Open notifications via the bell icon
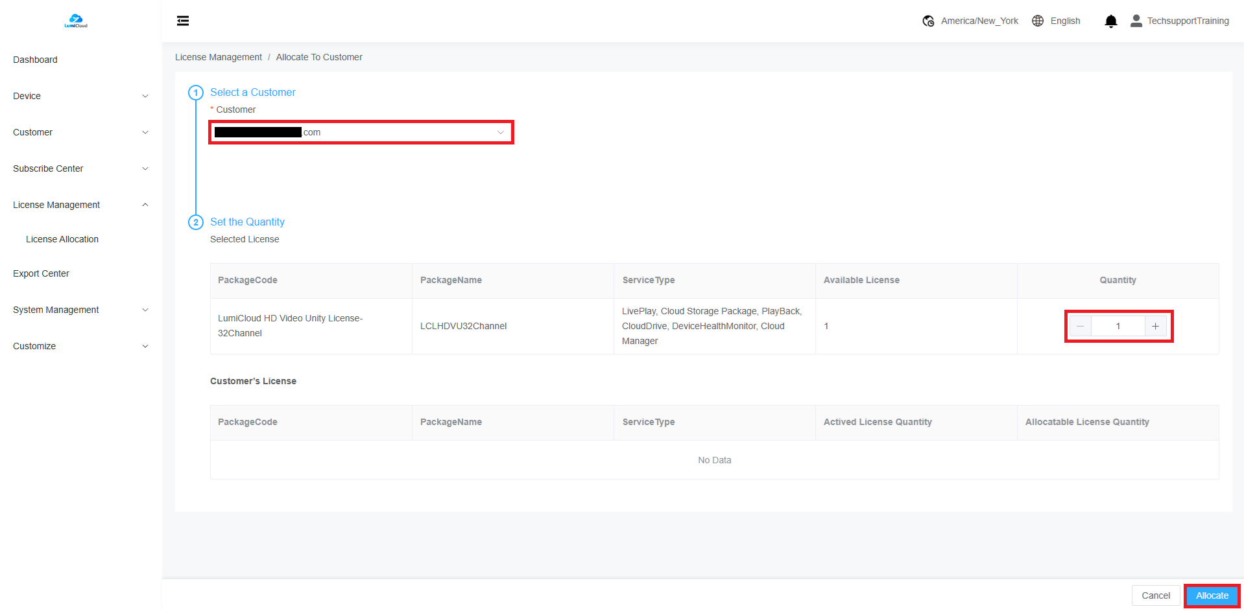This screenshot has height=611, width=1244. (x=1110, y=21)
